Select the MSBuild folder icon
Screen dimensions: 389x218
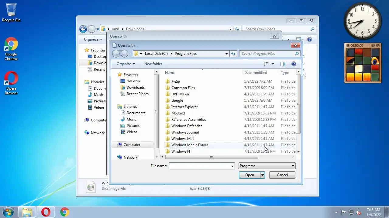coord(167,113)
